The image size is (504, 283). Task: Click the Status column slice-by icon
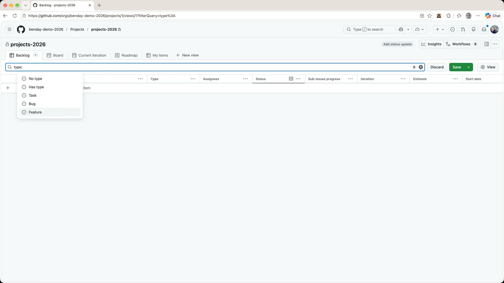[291, 79]
